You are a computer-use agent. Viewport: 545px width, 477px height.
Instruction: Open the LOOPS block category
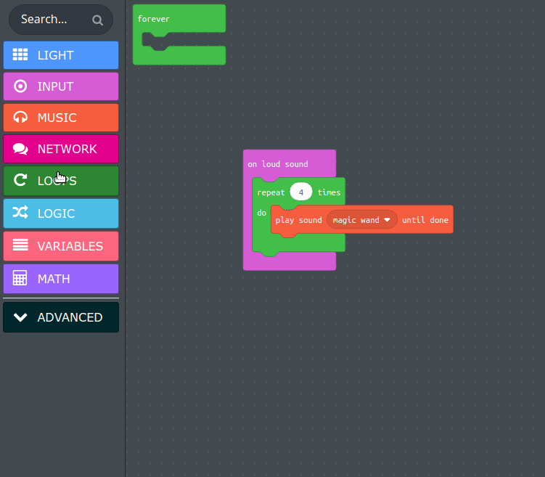point(61,181)
